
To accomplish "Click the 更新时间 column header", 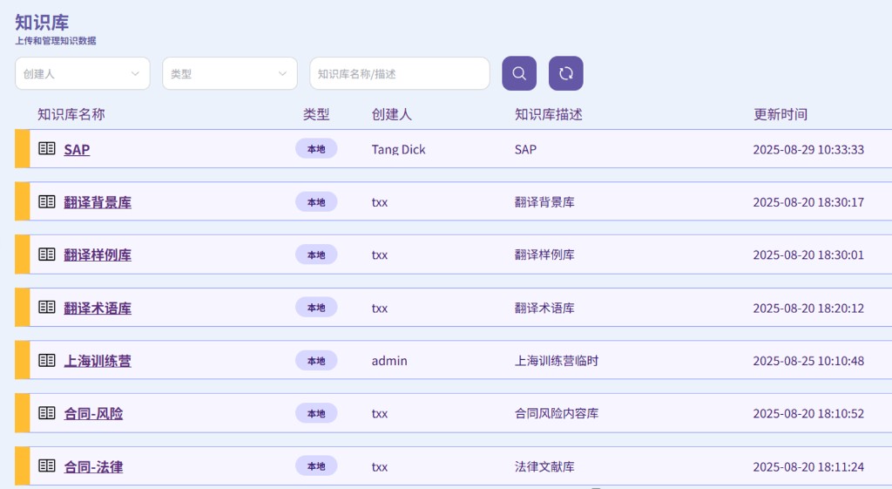I will pos(780,114).
